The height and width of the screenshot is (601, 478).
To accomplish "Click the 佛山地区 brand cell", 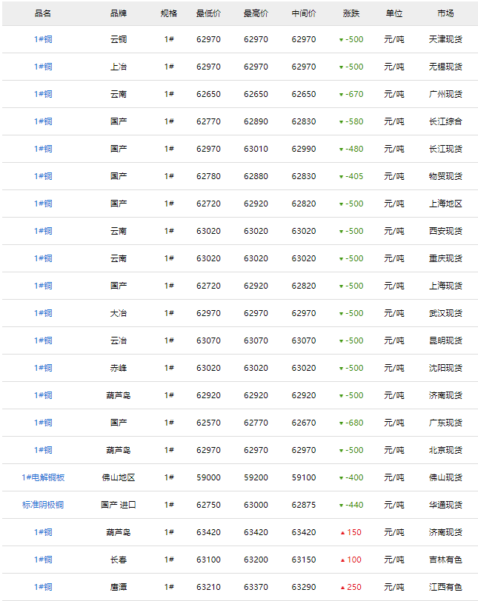I will click(x=119, y=477).
